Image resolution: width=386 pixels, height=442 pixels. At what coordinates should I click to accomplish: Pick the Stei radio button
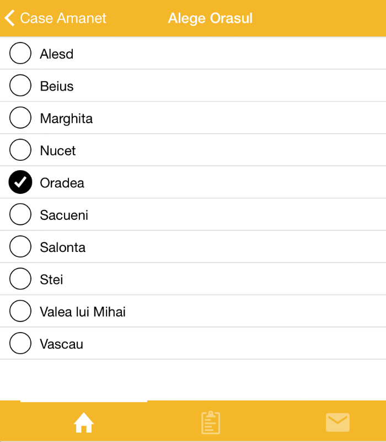click(x=20, y=279)
